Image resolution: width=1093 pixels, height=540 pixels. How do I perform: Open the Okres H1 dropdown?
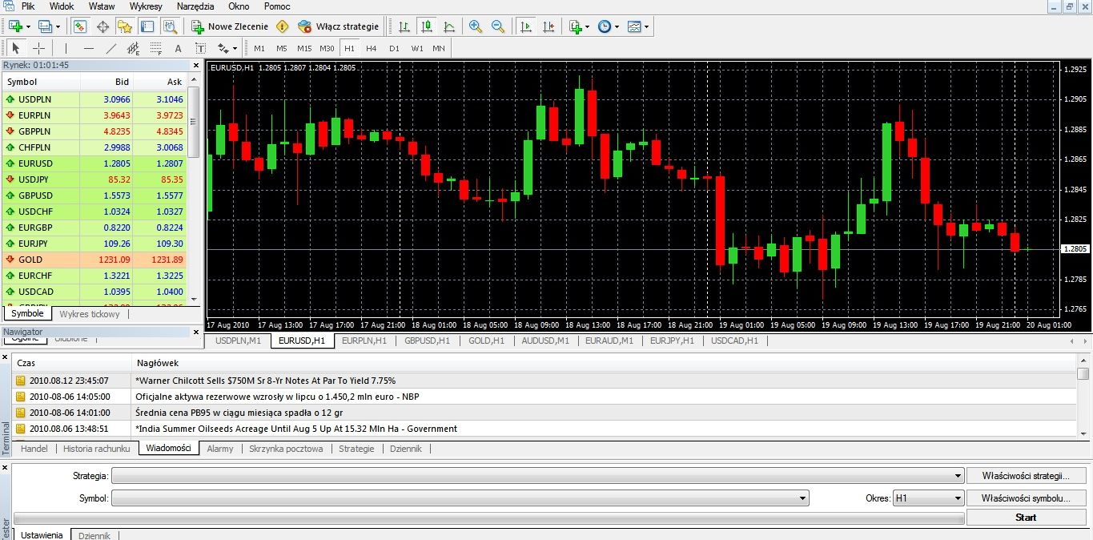point(929,498)
